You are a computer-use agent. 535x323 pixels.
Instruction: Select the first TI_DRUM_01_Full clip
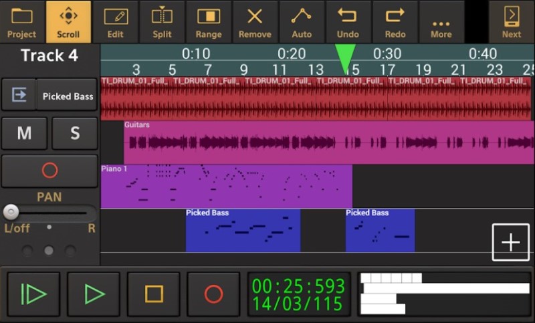136,98
